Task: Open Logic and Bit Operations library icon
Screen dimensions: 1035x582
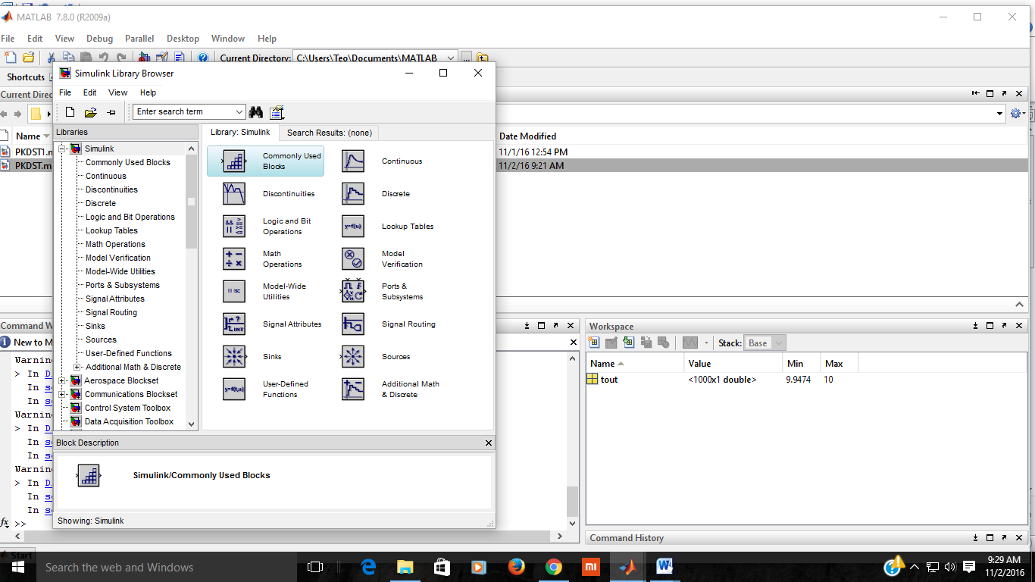Action: tap(234, 227)
